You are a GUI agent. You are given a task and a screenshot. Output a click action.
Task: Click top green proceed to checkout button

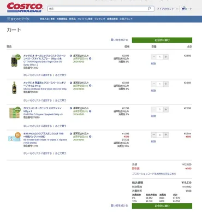[x=162, y=40]
